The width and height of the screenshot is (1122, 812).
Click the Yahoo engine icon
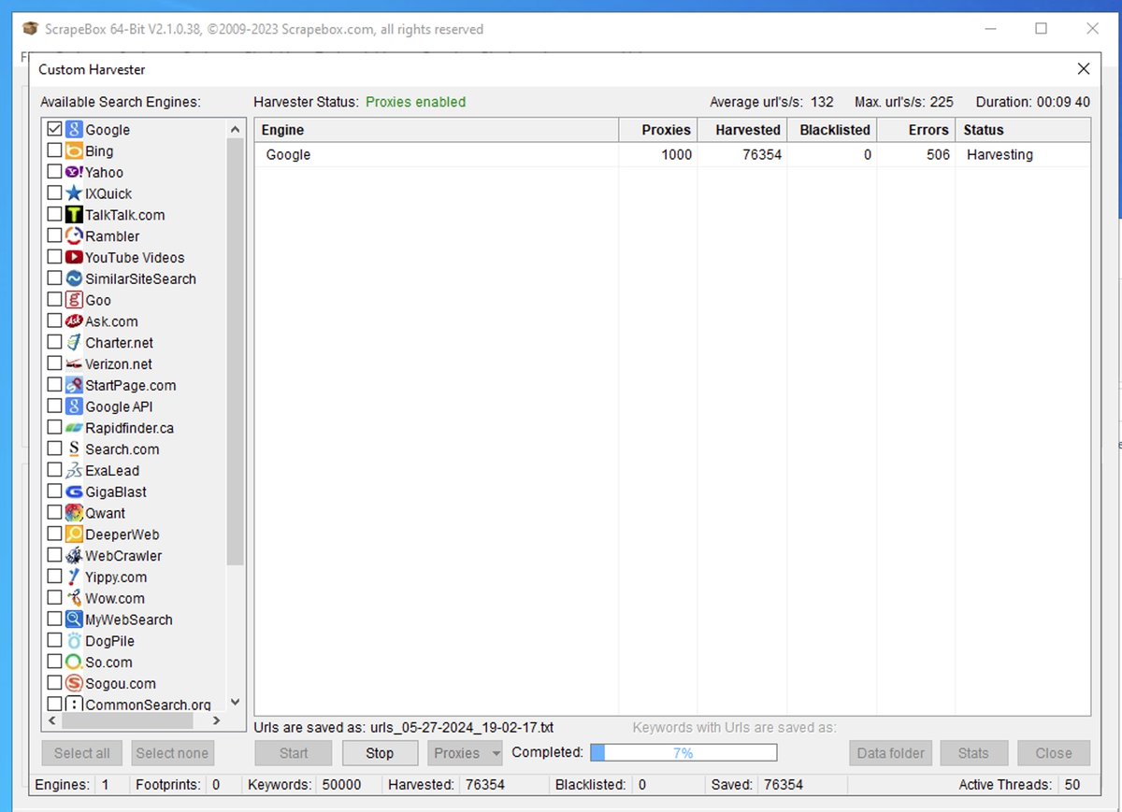pyautogui.click(x=74, y=172)
